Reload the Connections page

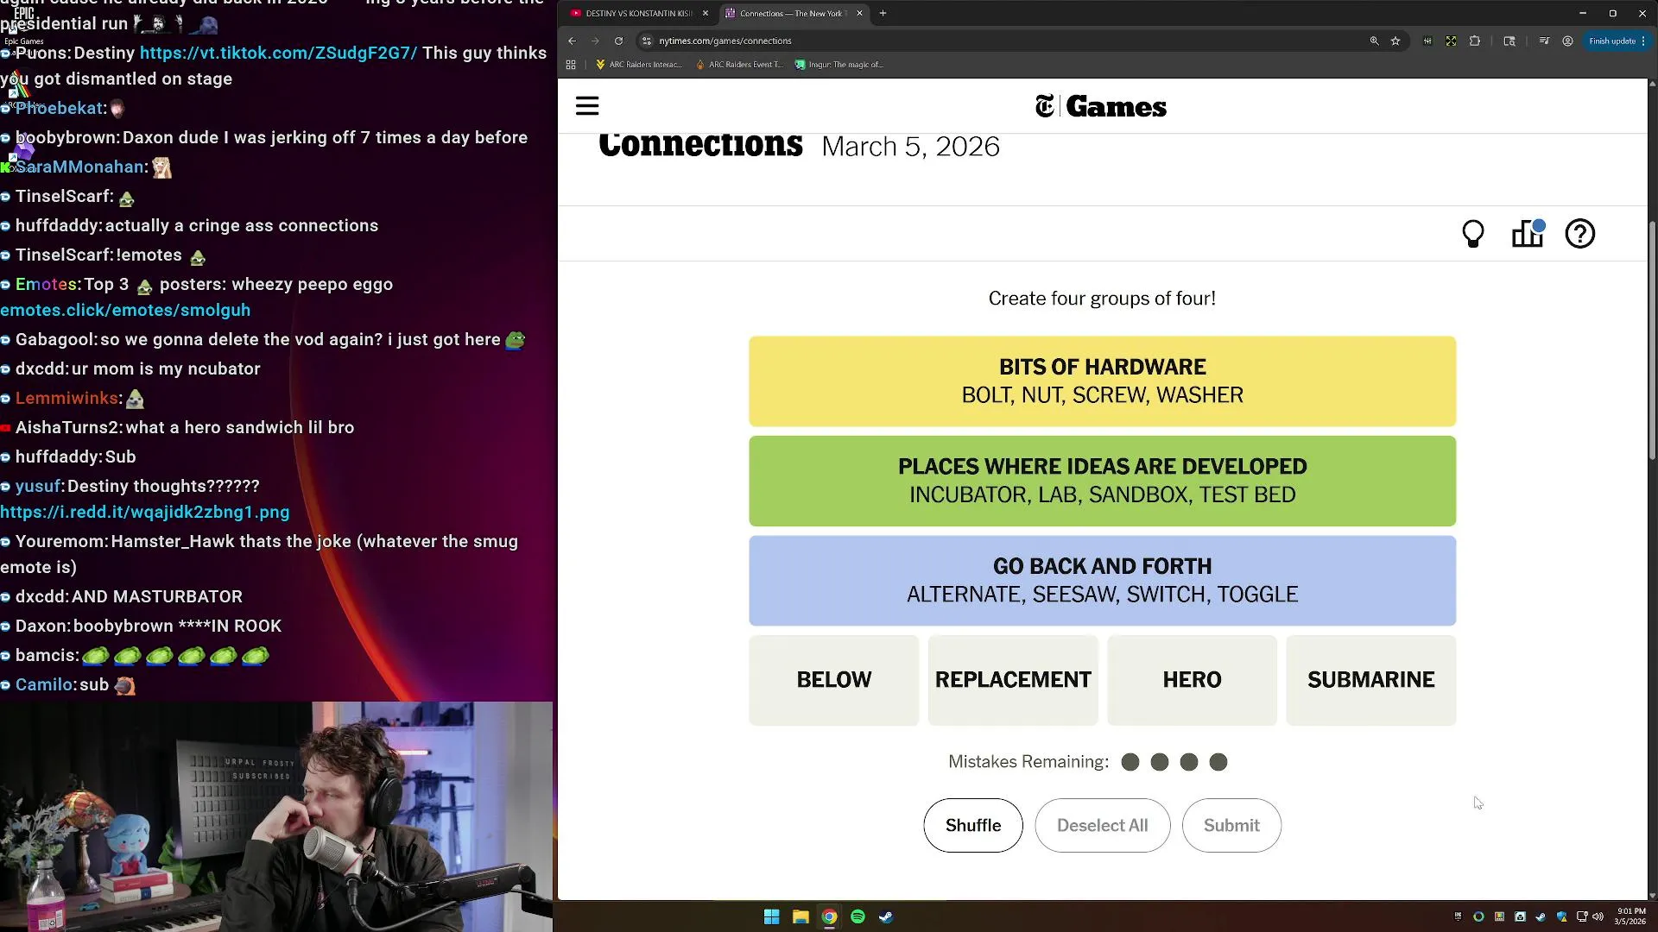618,41
